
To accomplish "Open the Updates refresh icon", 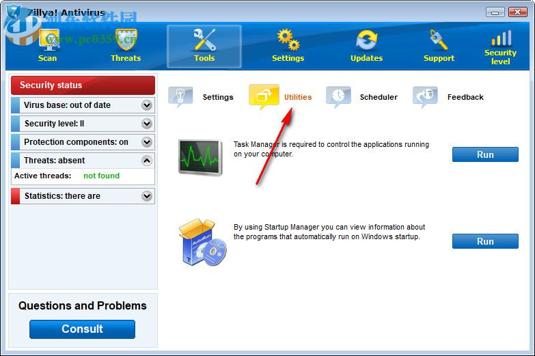I will coord(367,40).
